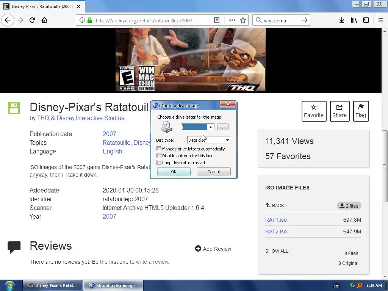Image resolution: width=388 pixels, height=291 pixels.
Task: Click the 2007 Publication date link
Action: click(x=110, y=134)
